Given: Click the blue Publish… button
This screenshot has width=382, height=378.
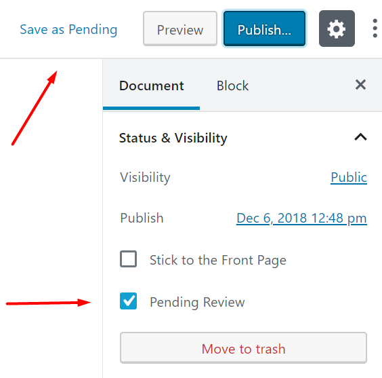Looking at the screenshot, I should (264, 29).
